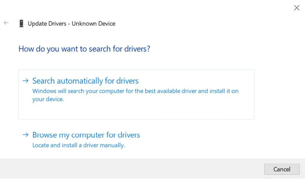The height and width of the screenshot is (179, 305).
Task: Click the 'your device.' line of the description
Action: pyautogui.click(x=48, y=99)
